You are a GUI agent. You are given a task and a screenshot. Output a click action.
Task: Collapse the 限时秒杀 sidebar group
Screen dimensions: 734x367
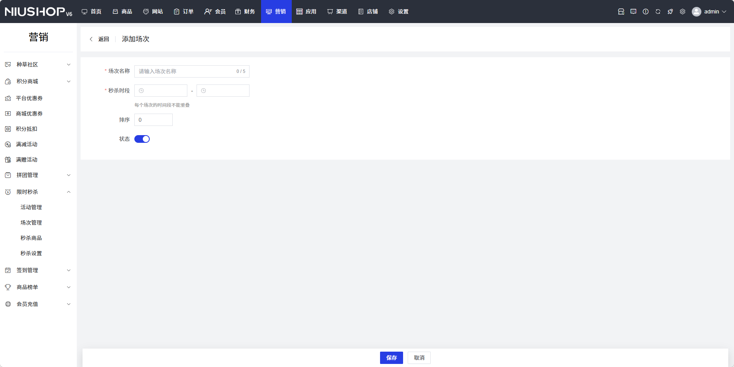click(x=38, y=192)
